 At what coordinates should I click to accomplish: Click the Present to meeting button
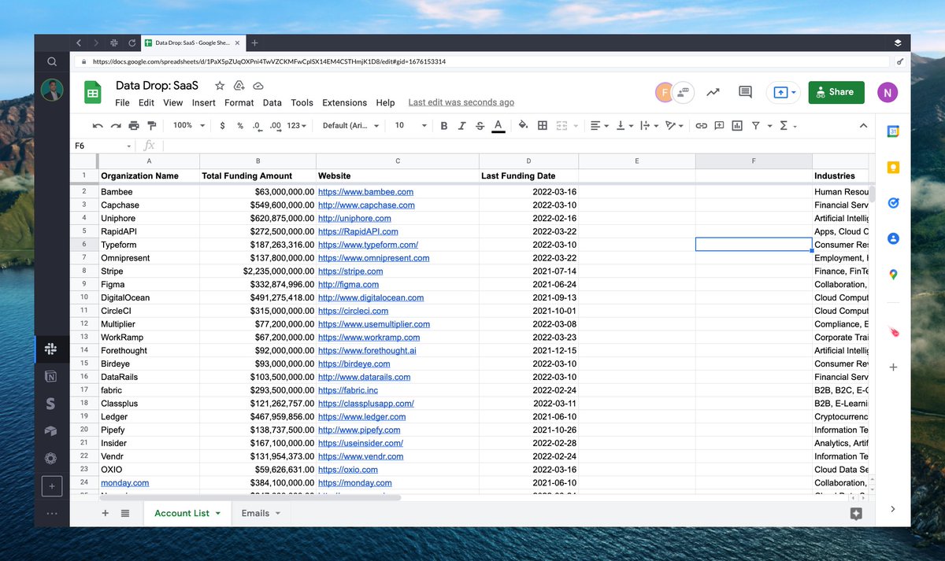[x=782, y=92]
